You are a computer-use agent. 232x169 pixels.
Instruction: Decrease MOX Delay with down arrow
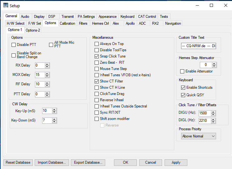pyautogui.click(x=47, y=76)
